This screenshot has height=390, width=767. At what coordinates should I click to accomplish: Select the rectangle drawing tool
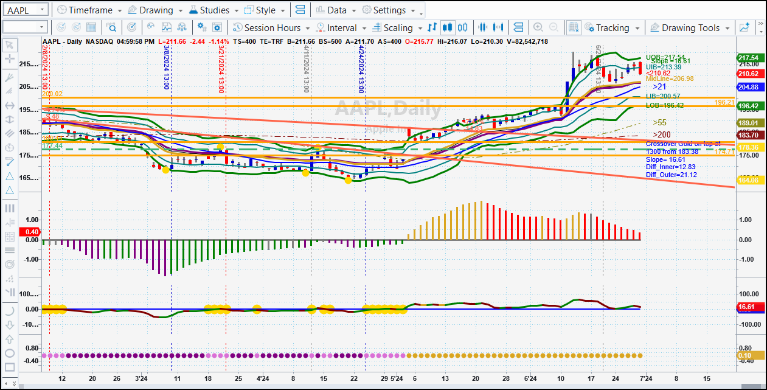click(9, 367)
